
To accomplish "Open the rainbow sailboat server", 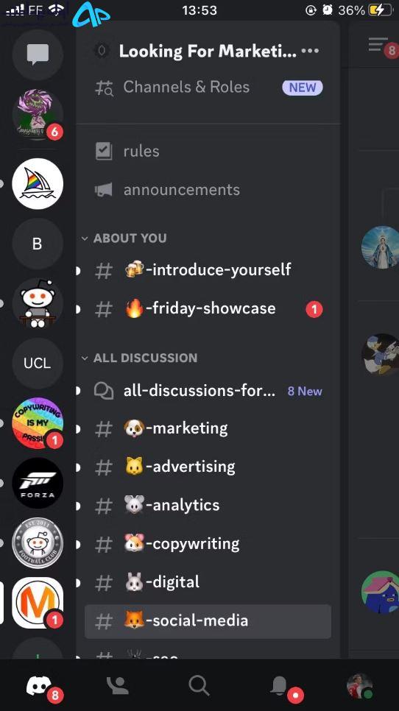I will point(38,184).
